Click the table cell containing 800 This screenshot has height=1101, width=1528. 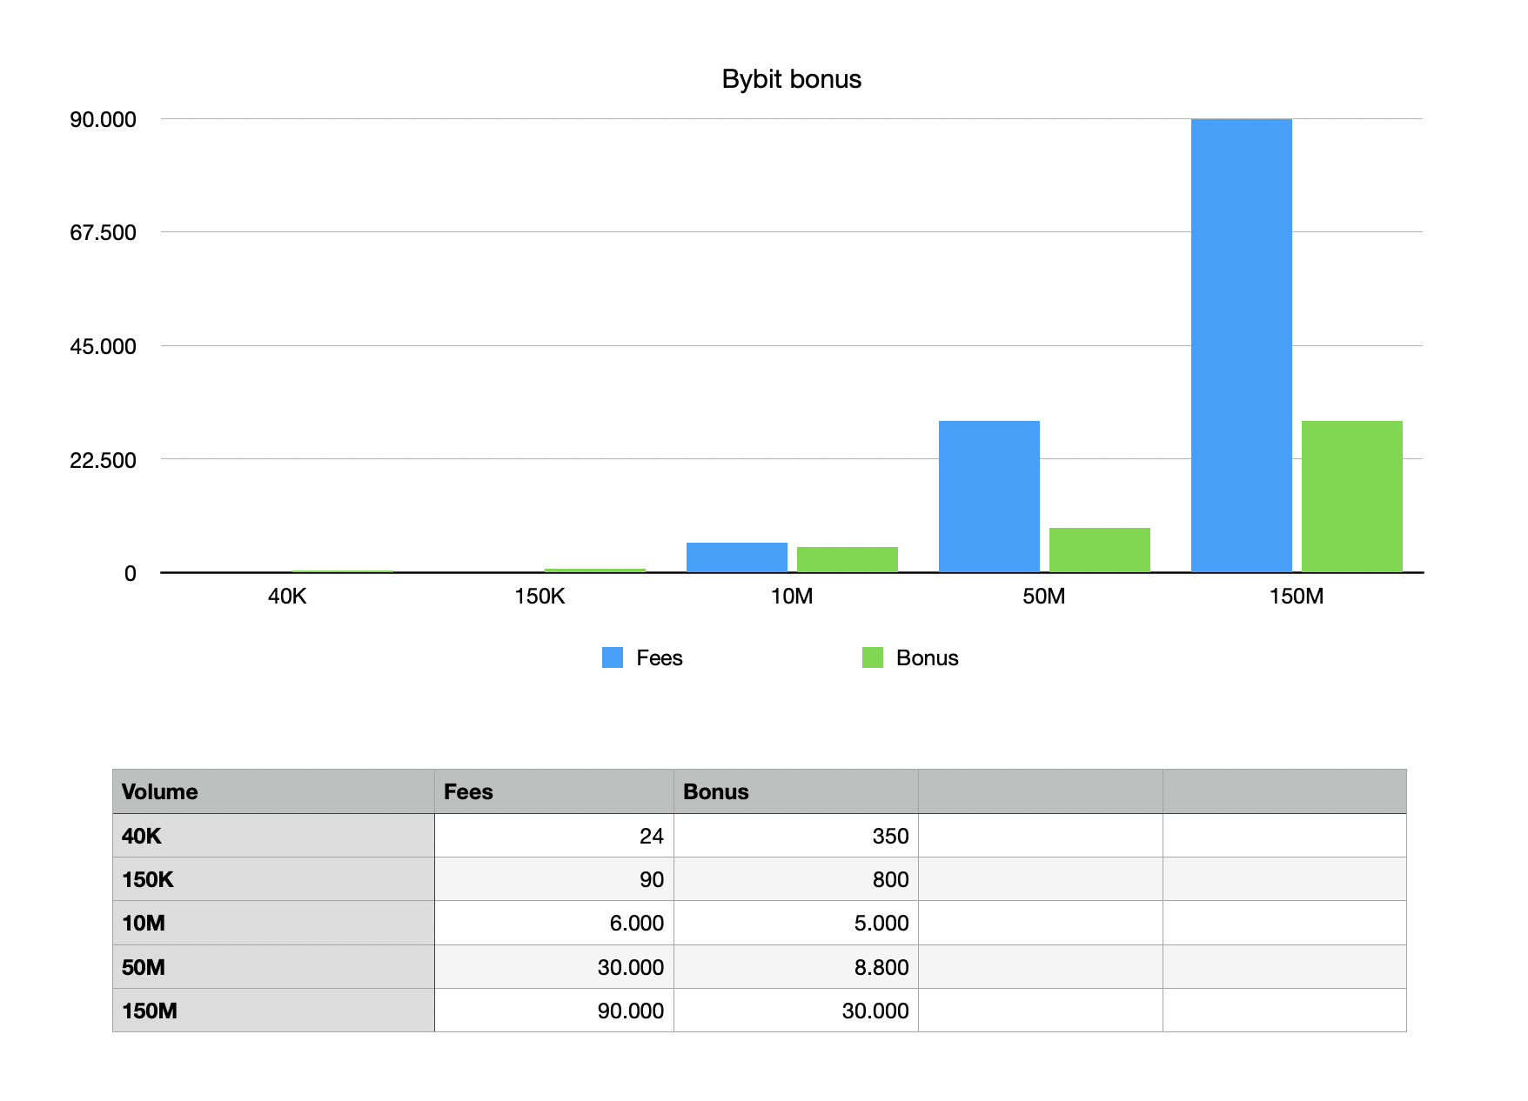pyautogui.click(x=795, y=879)
